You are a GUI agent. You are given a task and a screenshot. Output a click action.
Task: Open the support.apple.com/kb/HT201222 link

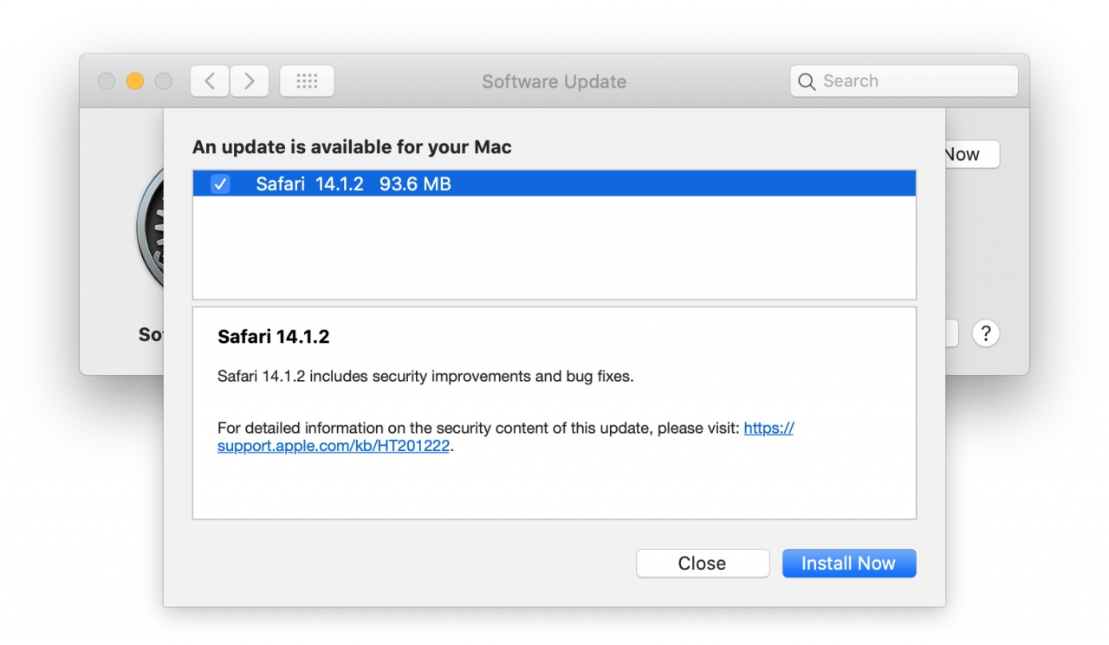(334, 447)
